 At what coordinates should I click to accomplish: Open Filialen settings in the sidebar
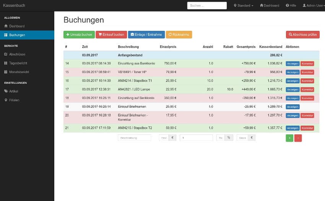[14, 100]
